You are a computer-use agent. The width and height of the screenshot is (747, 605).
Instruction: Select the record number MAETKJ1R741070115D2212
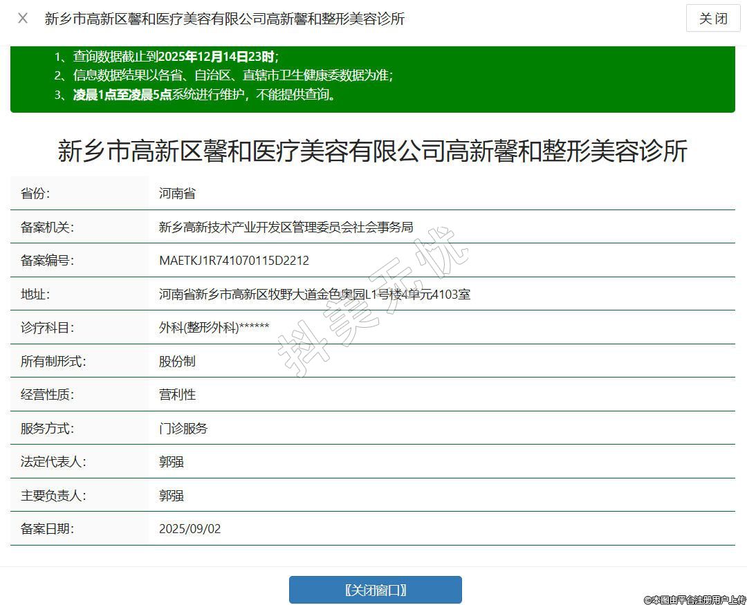click(234, 261)
